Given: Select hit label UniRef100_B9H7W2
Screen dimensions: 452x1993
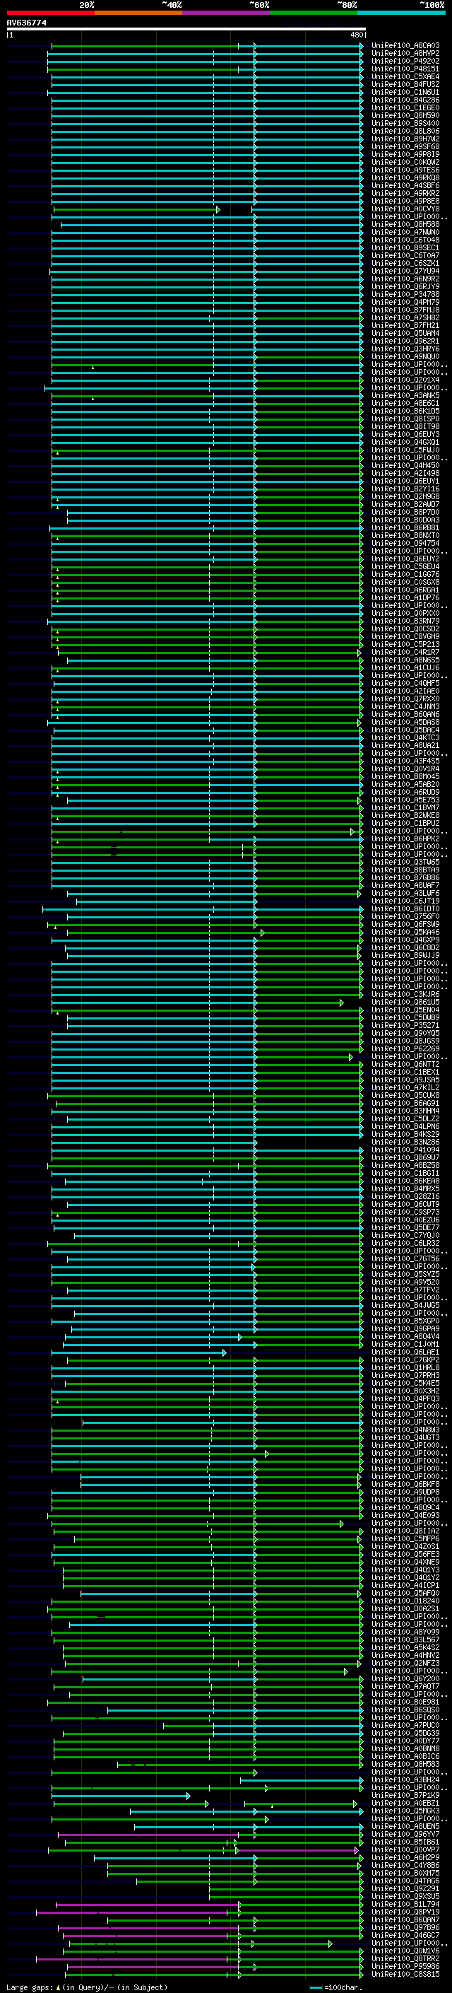Looking at the screenshot, I should coord(405,139).
